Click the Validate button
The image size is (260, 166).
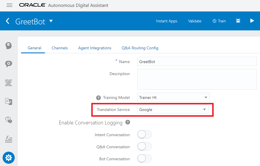pos(195,21)
